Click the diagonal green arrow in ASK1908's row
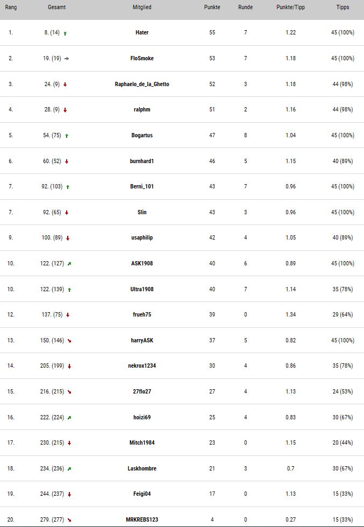This screenshot has width=364, height=527. pos(69,264)
